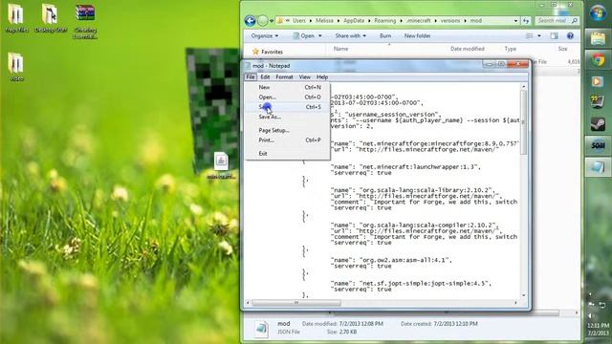Select Desktop Stuff folder on desktop
The width and height of the screenshot is (612, 344).
coord(51,18)
